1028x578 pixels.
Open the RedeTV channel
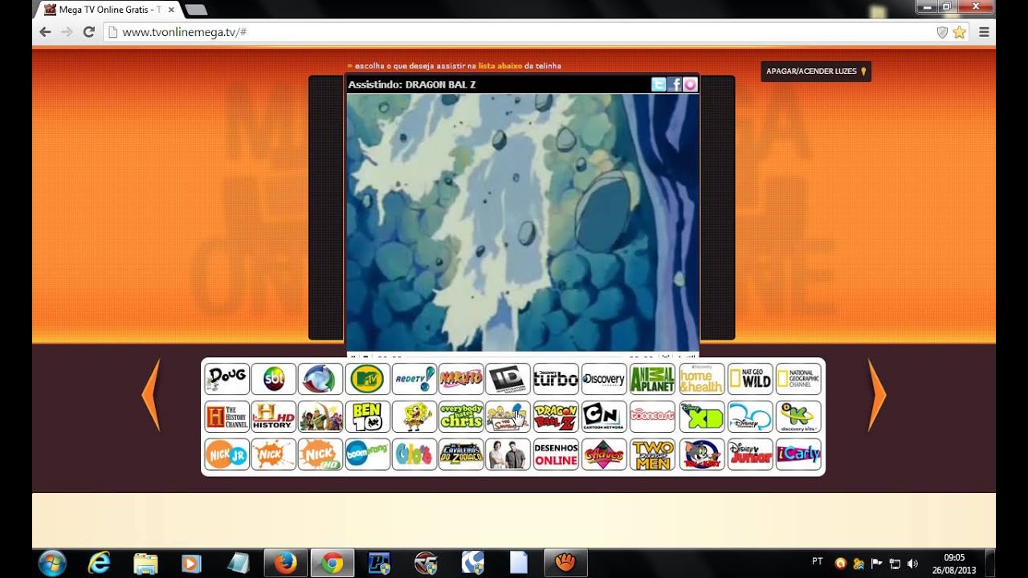414,379
